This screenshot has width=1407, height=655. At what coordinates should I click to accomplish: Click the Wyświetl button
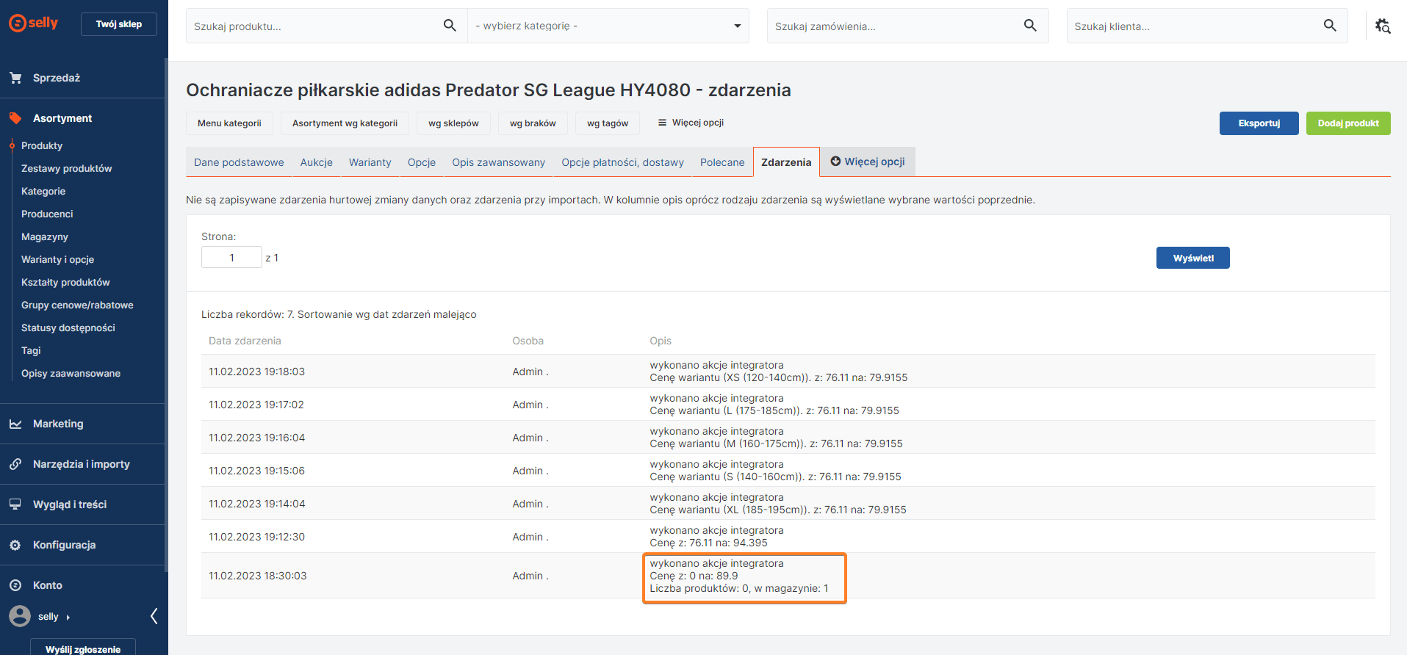(x=1192, y=258)
